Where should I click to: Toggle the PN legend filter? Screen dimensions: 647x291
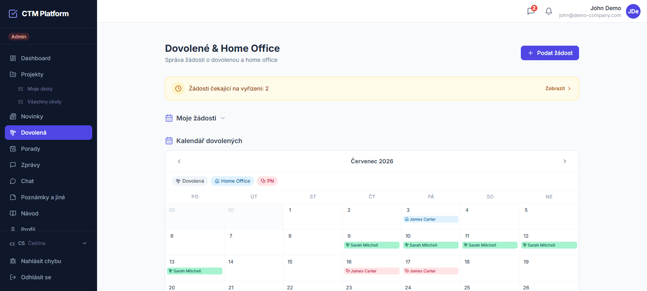pos(267,181)
